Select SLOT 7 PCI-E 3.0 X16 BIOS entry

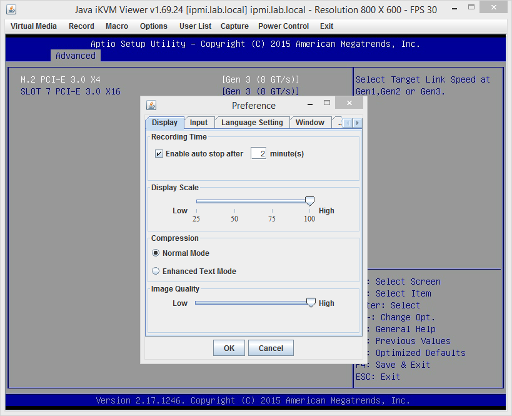tap(71, 91)
